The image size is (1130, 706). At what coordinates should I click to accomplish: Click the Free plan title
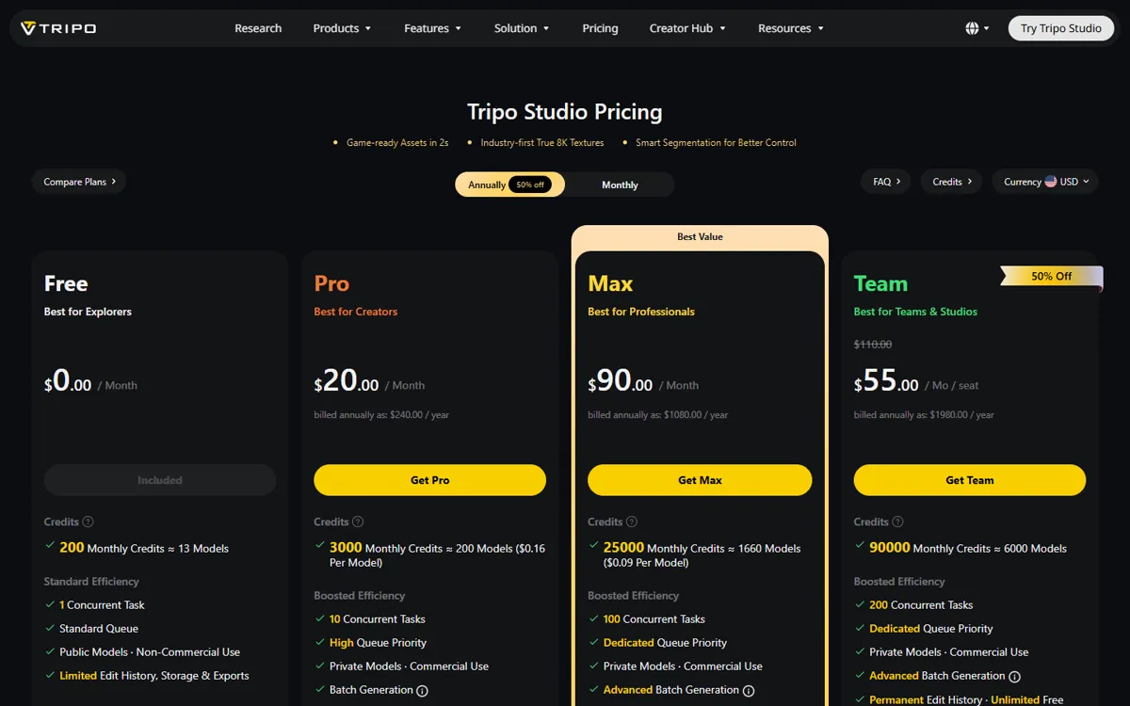[x=66, y=283]
